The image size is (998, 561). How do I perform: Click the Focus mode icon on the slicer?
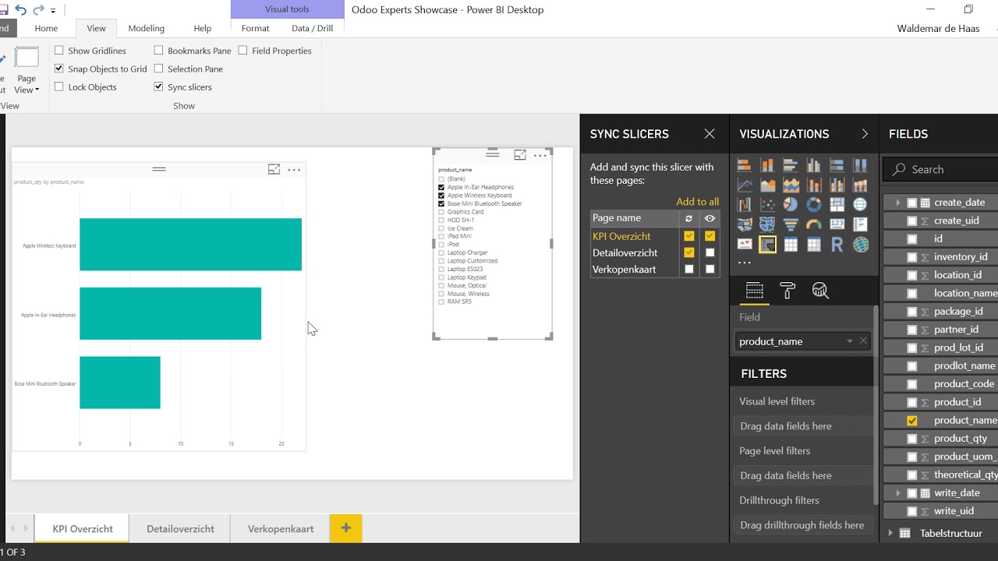[x=520, y=155]
